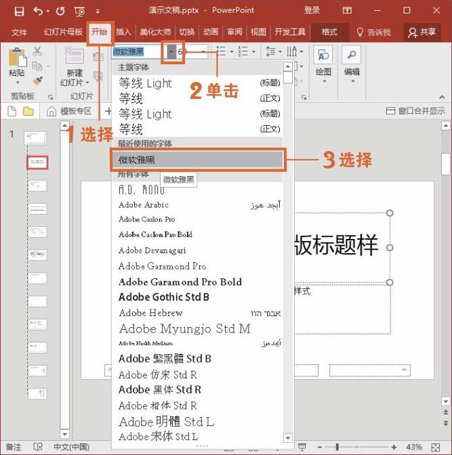Select Adobe Gothic Std B font
The width and height of the screenshot is (452, 455).
click(x=197, y=297)
